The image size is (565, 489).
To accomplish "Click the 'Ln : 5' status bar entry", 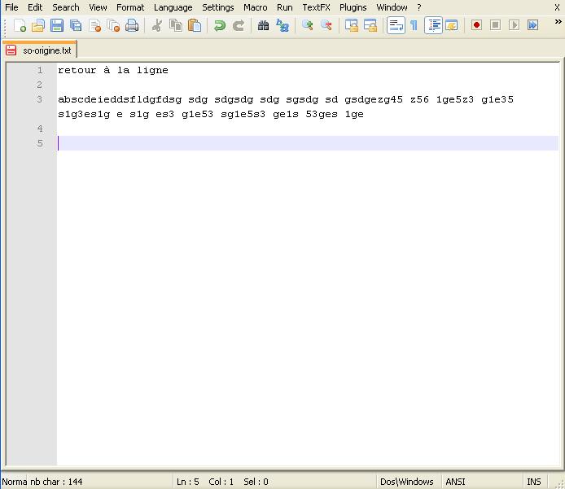I will tap(188, 482).
